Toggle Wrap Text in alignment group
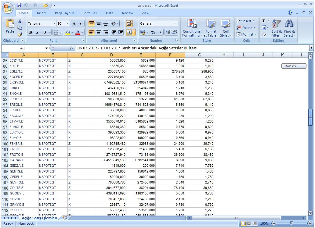315x228 pixels. click(x=129, y=23)
